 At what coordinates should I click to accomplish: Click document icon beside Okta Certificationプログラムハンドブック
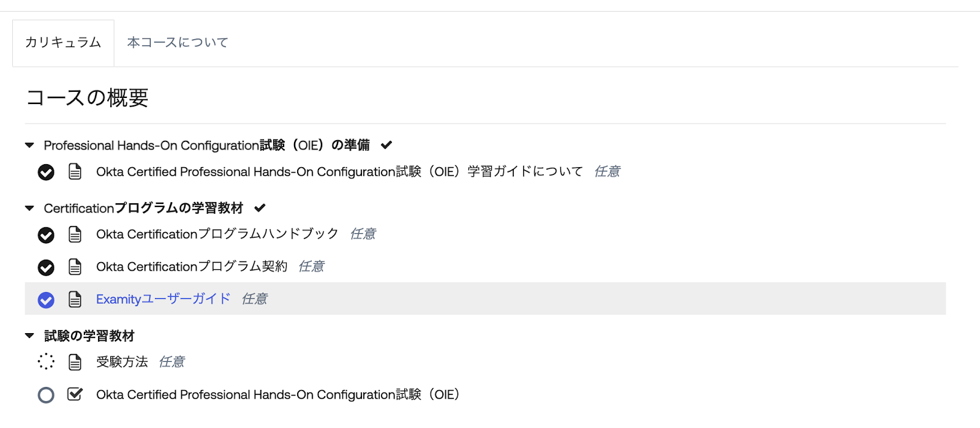[x=75, y=235]
